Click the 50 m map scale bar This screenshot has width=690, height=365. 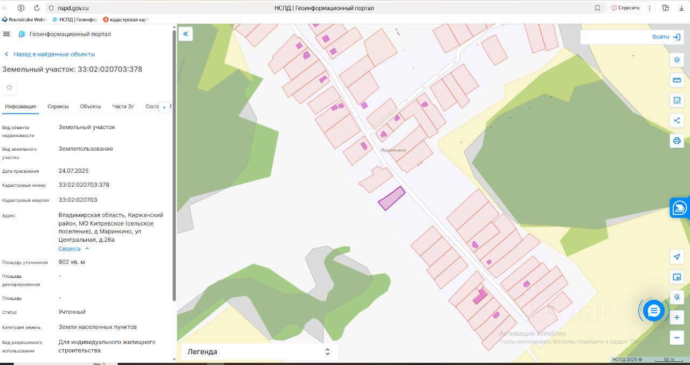pyautogui.click(x=669, y=360)
